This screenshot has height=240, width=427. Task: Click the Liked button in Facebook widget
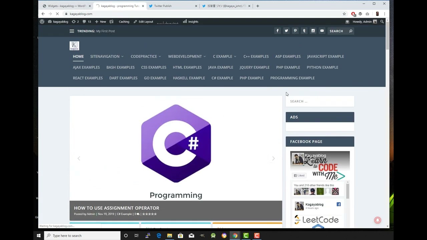click(299, 175)
